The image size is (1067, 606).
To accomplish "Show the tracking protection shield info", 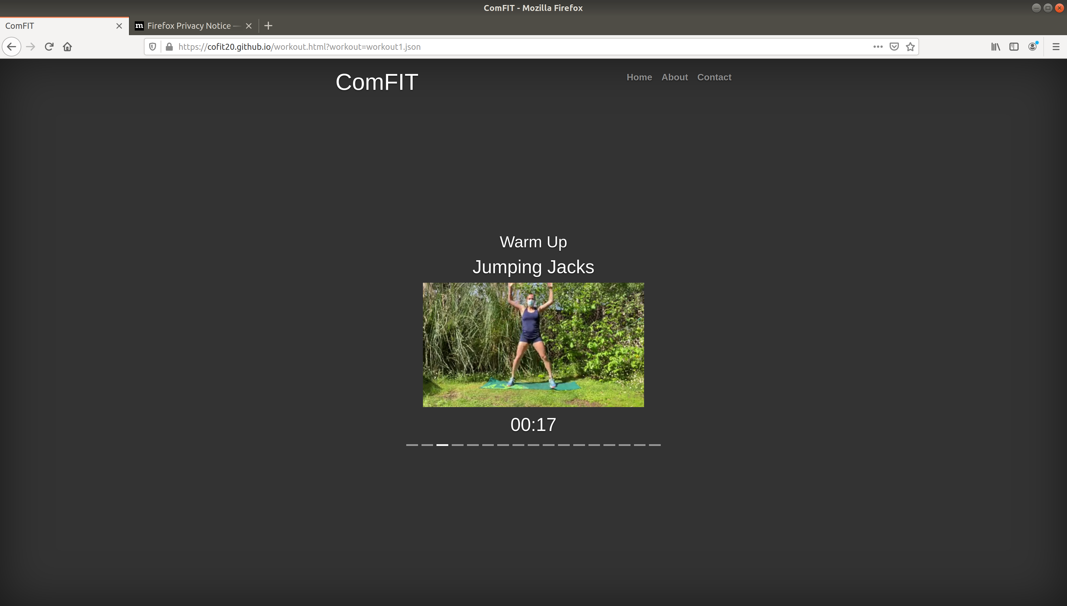I will coord(153,47).
